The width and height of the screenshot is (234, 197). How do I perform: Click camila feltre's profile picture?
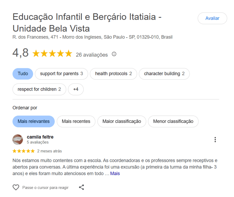point(18,140)
